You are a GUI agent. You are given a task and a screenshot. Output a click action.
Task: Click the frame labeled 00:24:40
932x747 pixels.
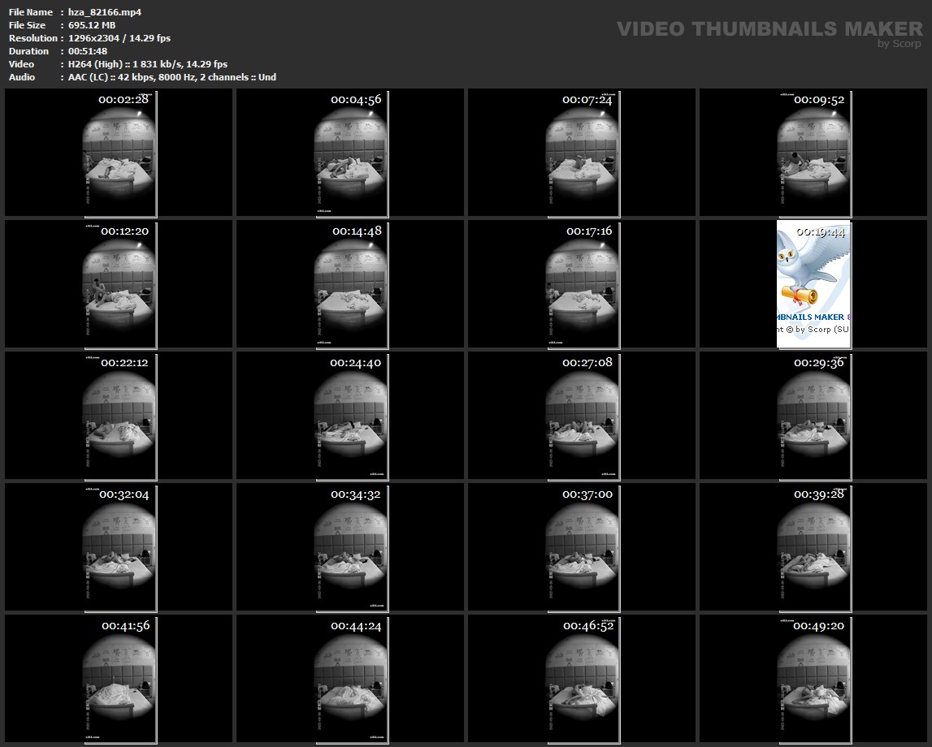(350, 415)
